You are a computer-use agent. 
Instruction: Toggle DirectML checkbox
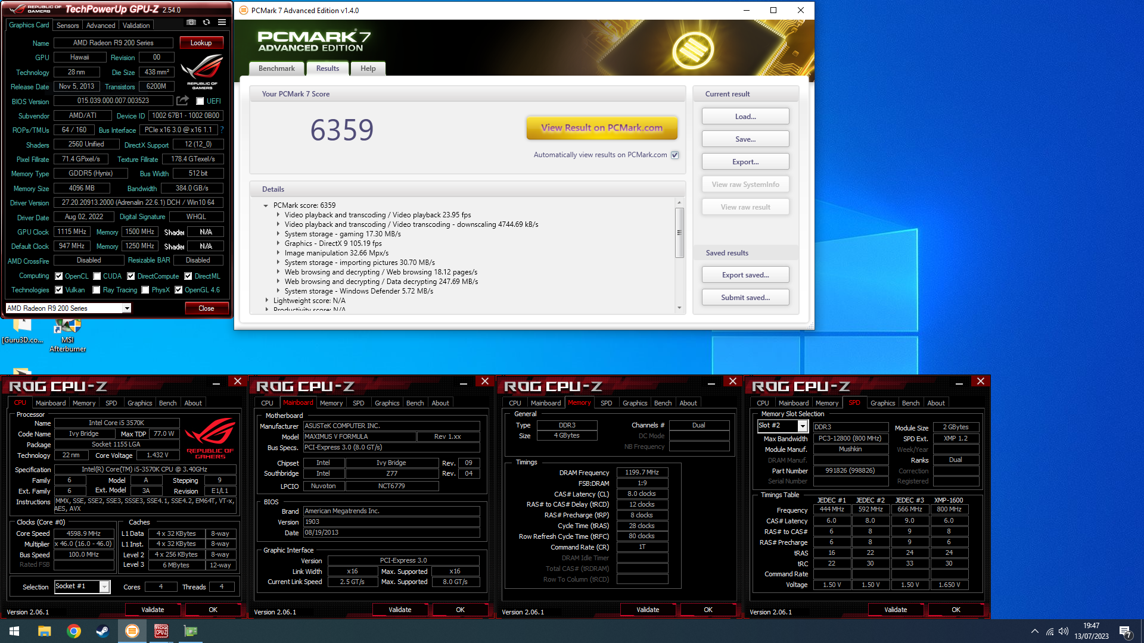coord(188,276)
